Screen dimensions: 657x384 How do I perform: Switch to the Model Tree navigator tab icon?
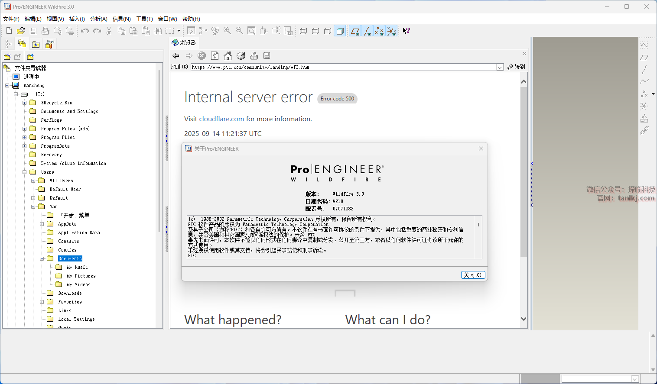tap(8, 44)
